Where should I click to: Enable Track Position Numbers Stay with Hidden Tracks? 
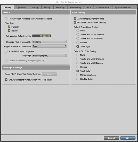click(6, 19)
